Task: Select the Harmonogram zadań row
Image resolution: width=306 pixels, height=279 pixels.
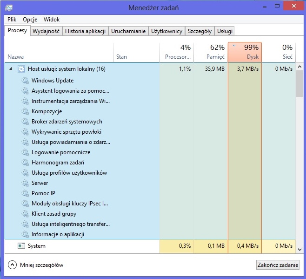Action: coord(150,163)
